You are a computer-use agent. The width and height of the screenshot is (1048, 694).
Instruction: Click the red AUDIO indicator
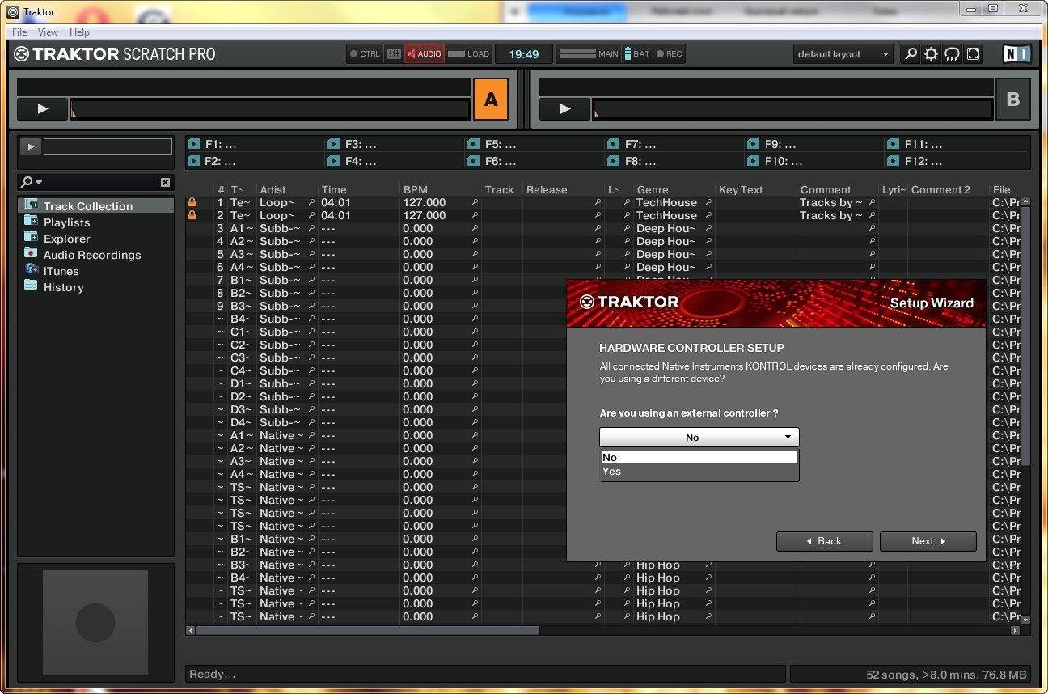click(425, 54)
